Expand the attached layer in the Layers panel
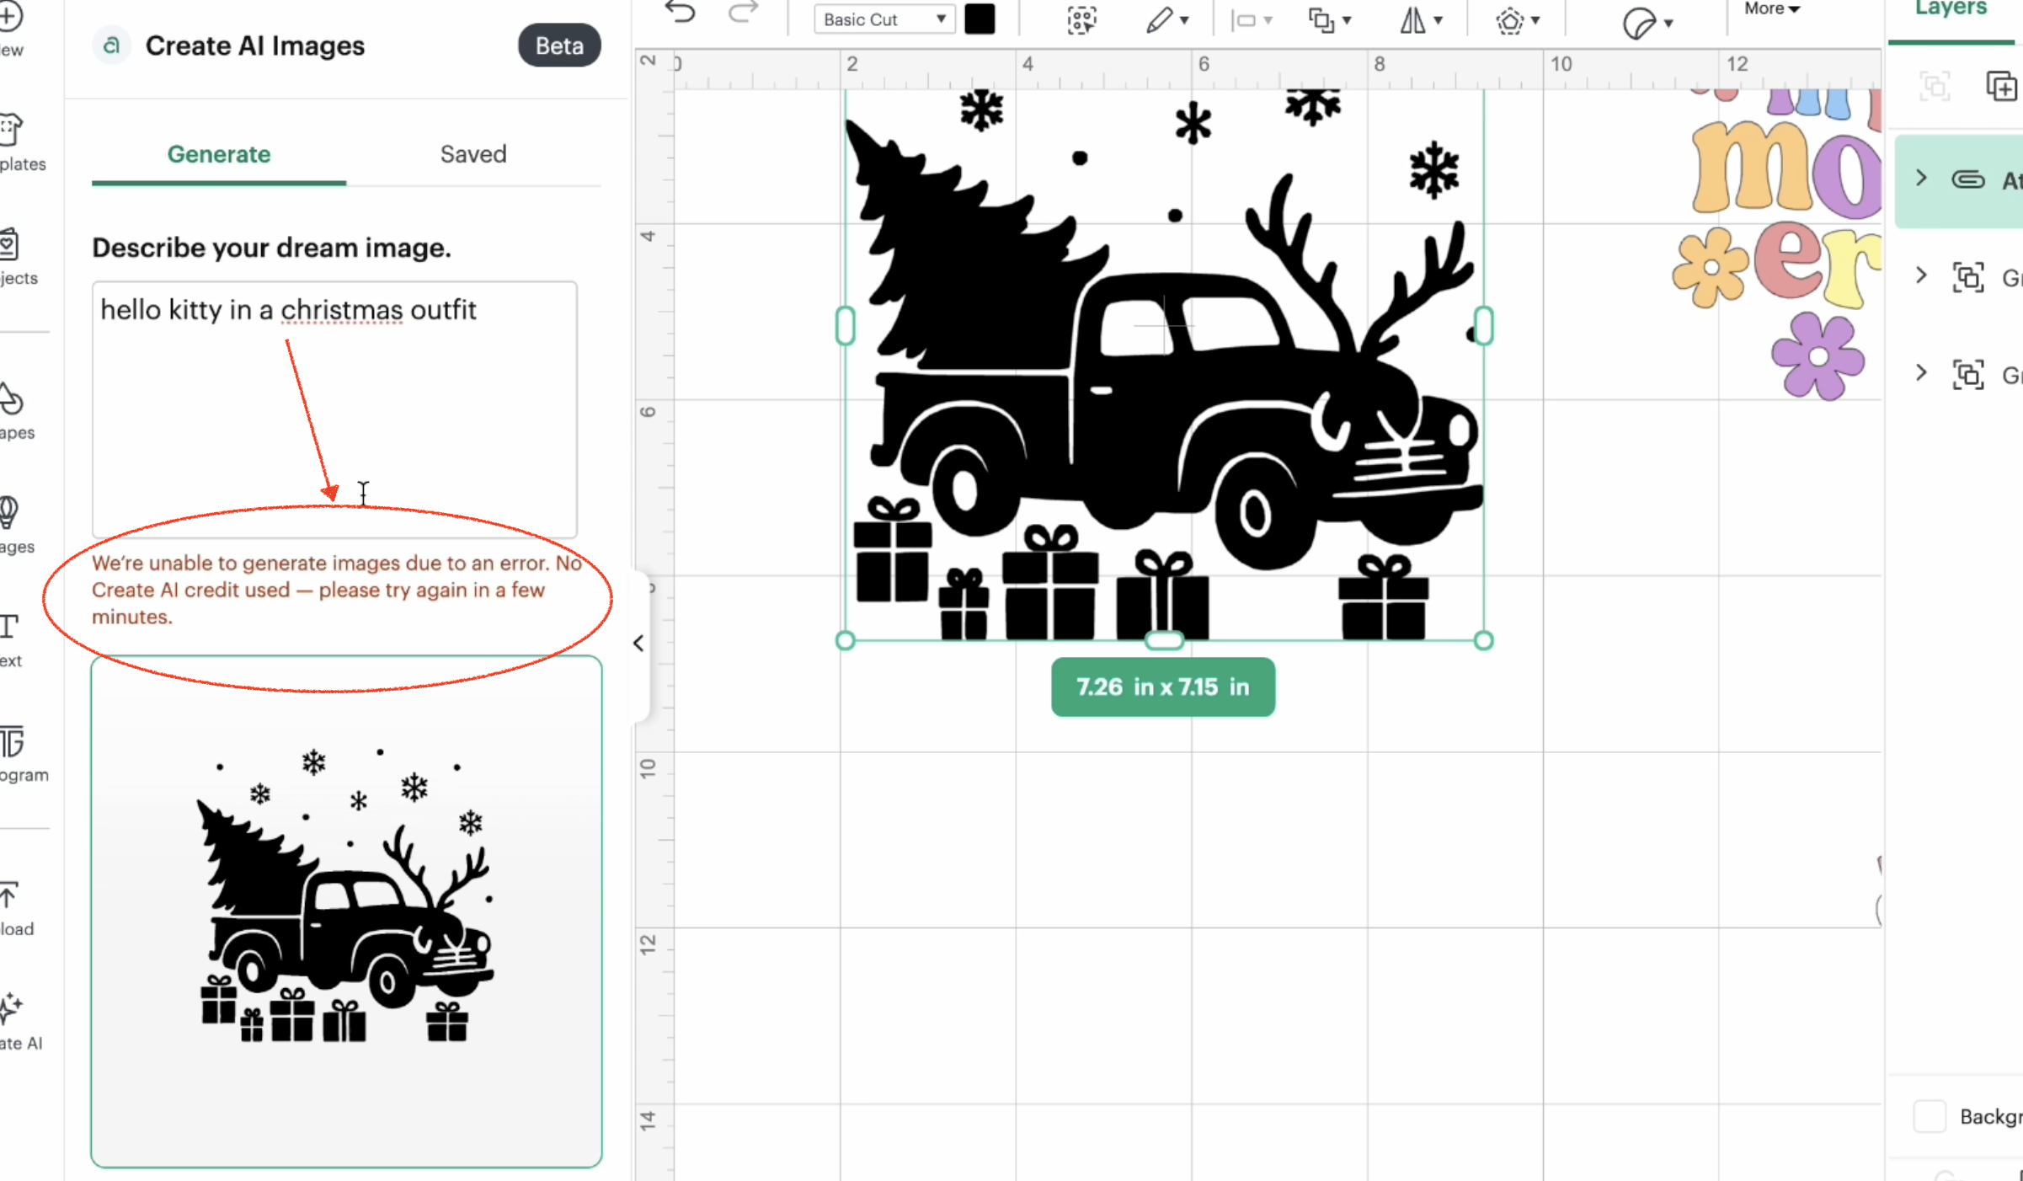The height and width of the screenshot is (1181, 2023). coord(1922,179)
